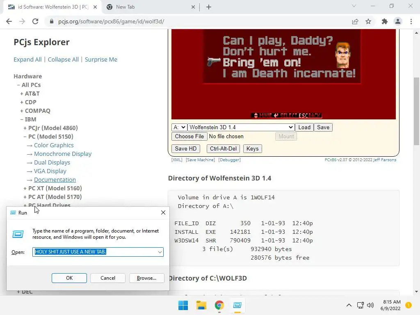Image resolution: width=420 pixels, height=315 pixels.
Task: Expand the CDP tree node
Action: pyautogui.click(x=28, y=102)
